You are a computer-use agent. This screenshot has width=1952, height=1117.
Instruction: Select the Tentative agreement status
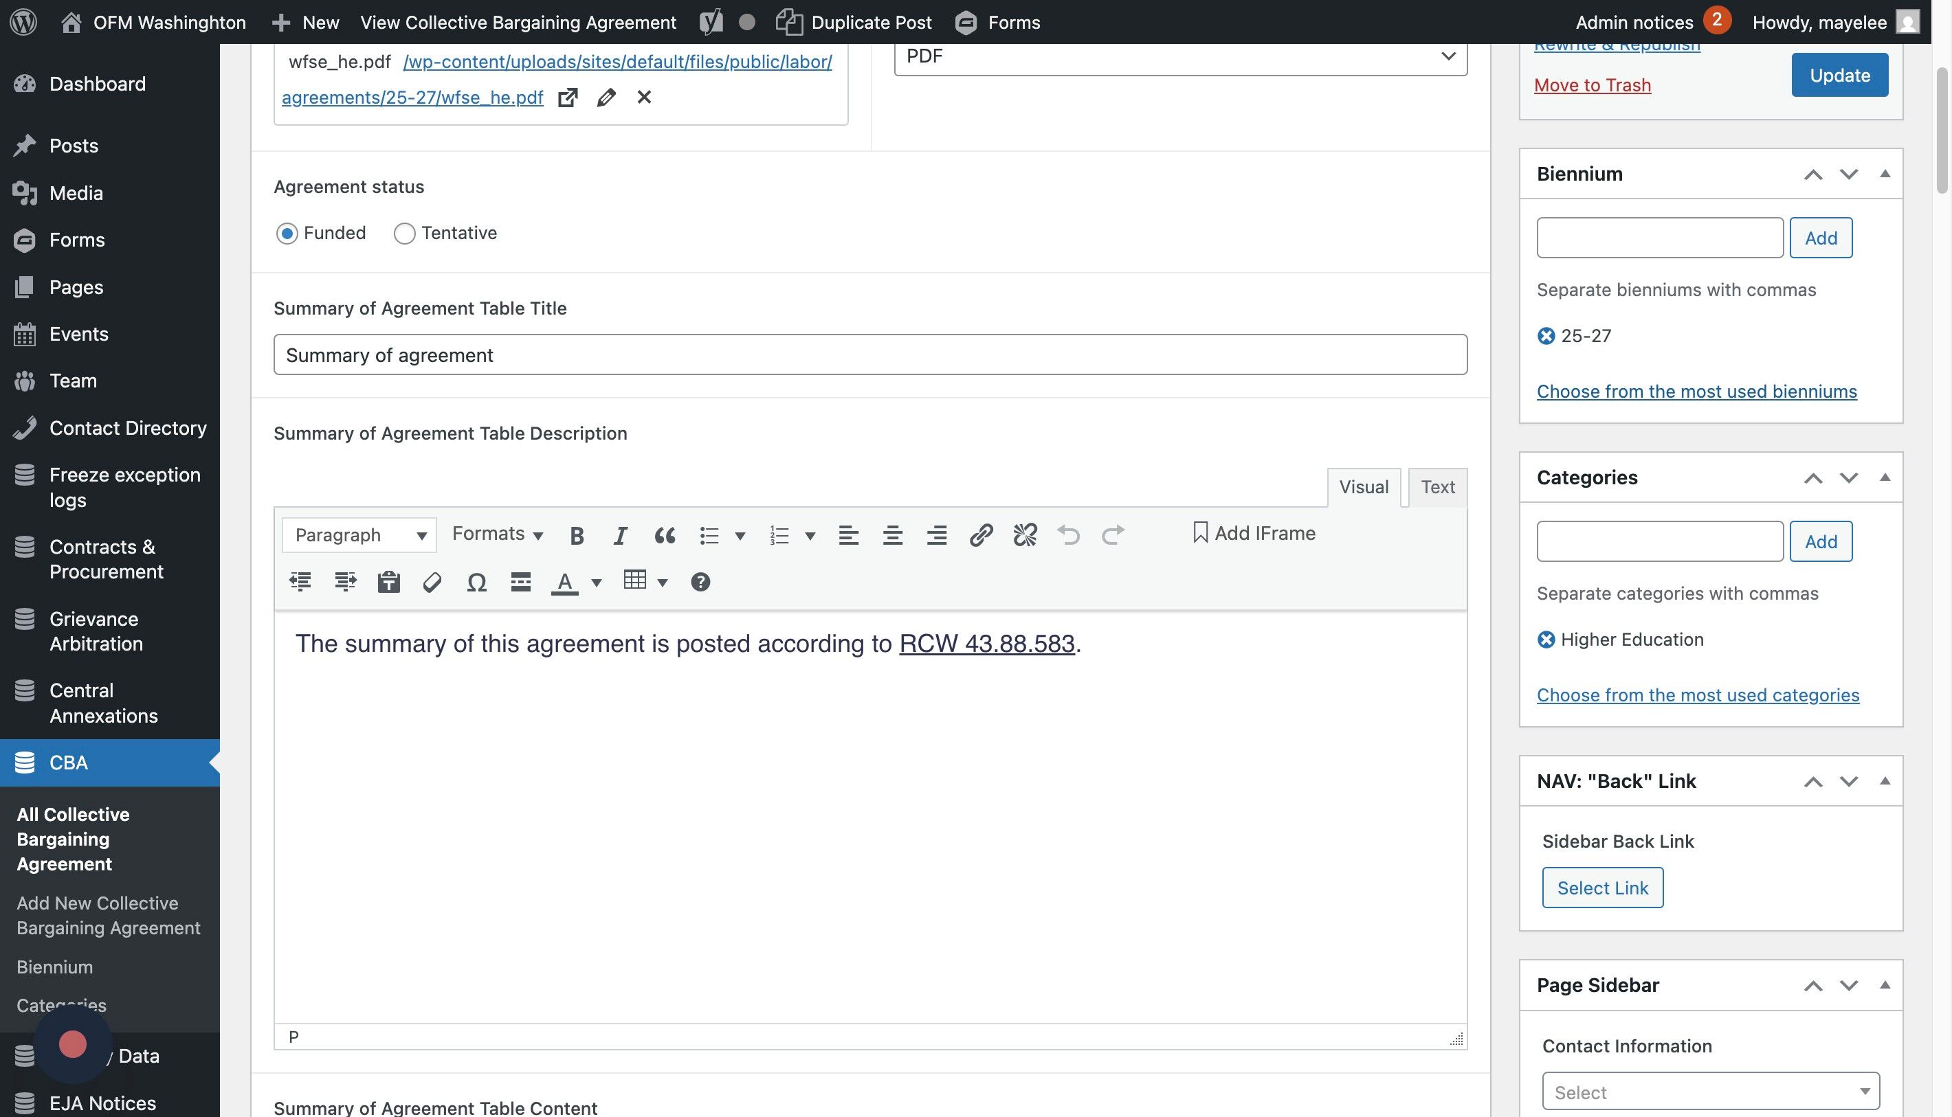coord(405,233)
